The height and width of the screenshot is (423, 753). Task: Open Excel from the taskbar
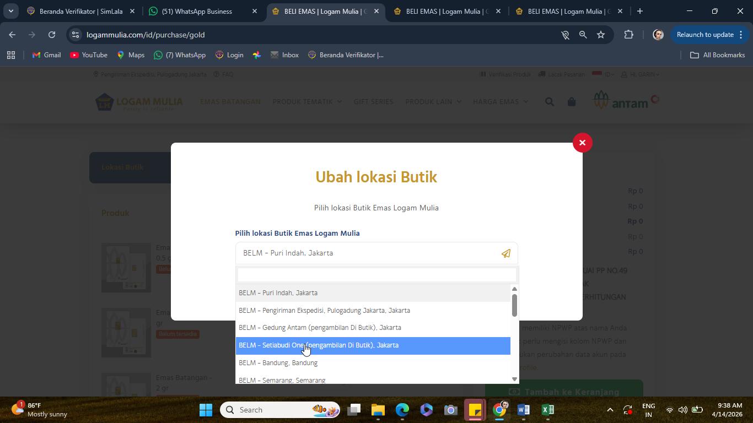[x=547, y=410]
